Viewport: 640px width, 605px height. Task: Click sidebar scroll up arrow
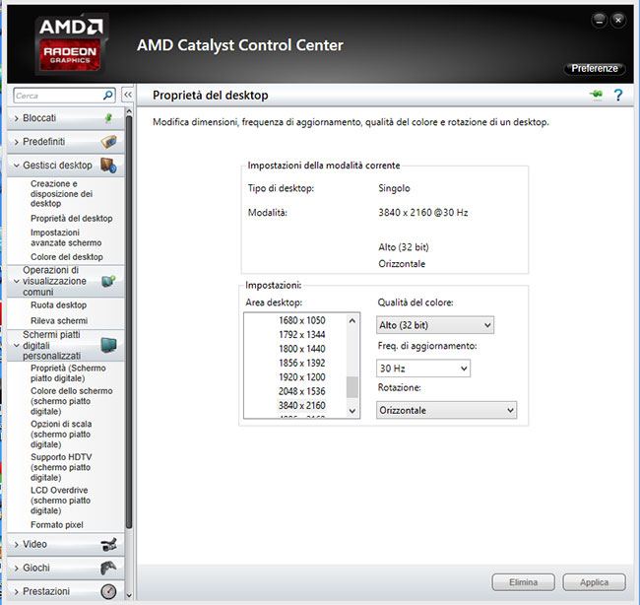click(x=129, y=111)
